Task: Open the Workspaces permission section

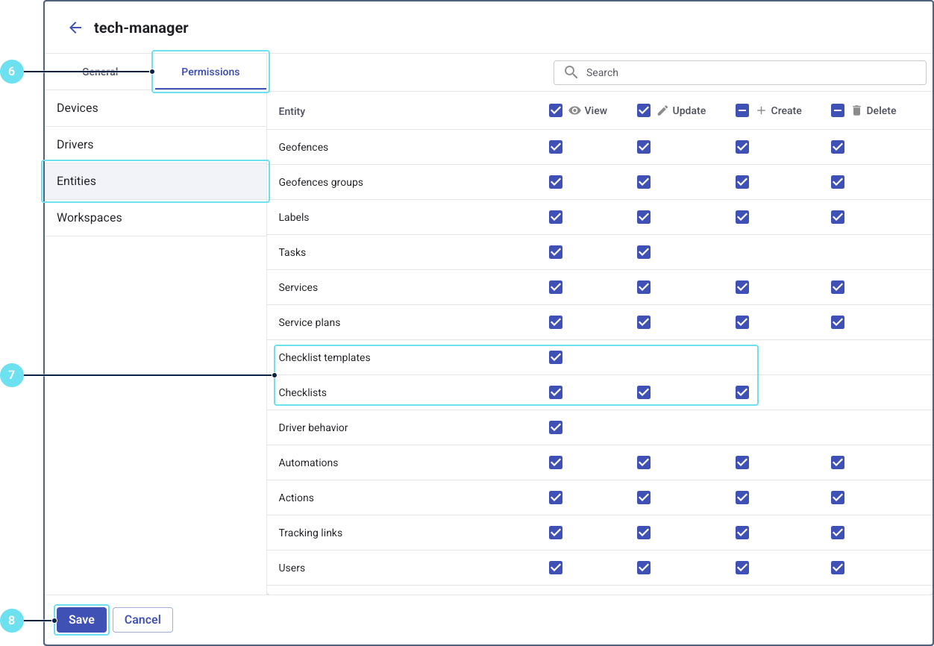Action: 90,218
